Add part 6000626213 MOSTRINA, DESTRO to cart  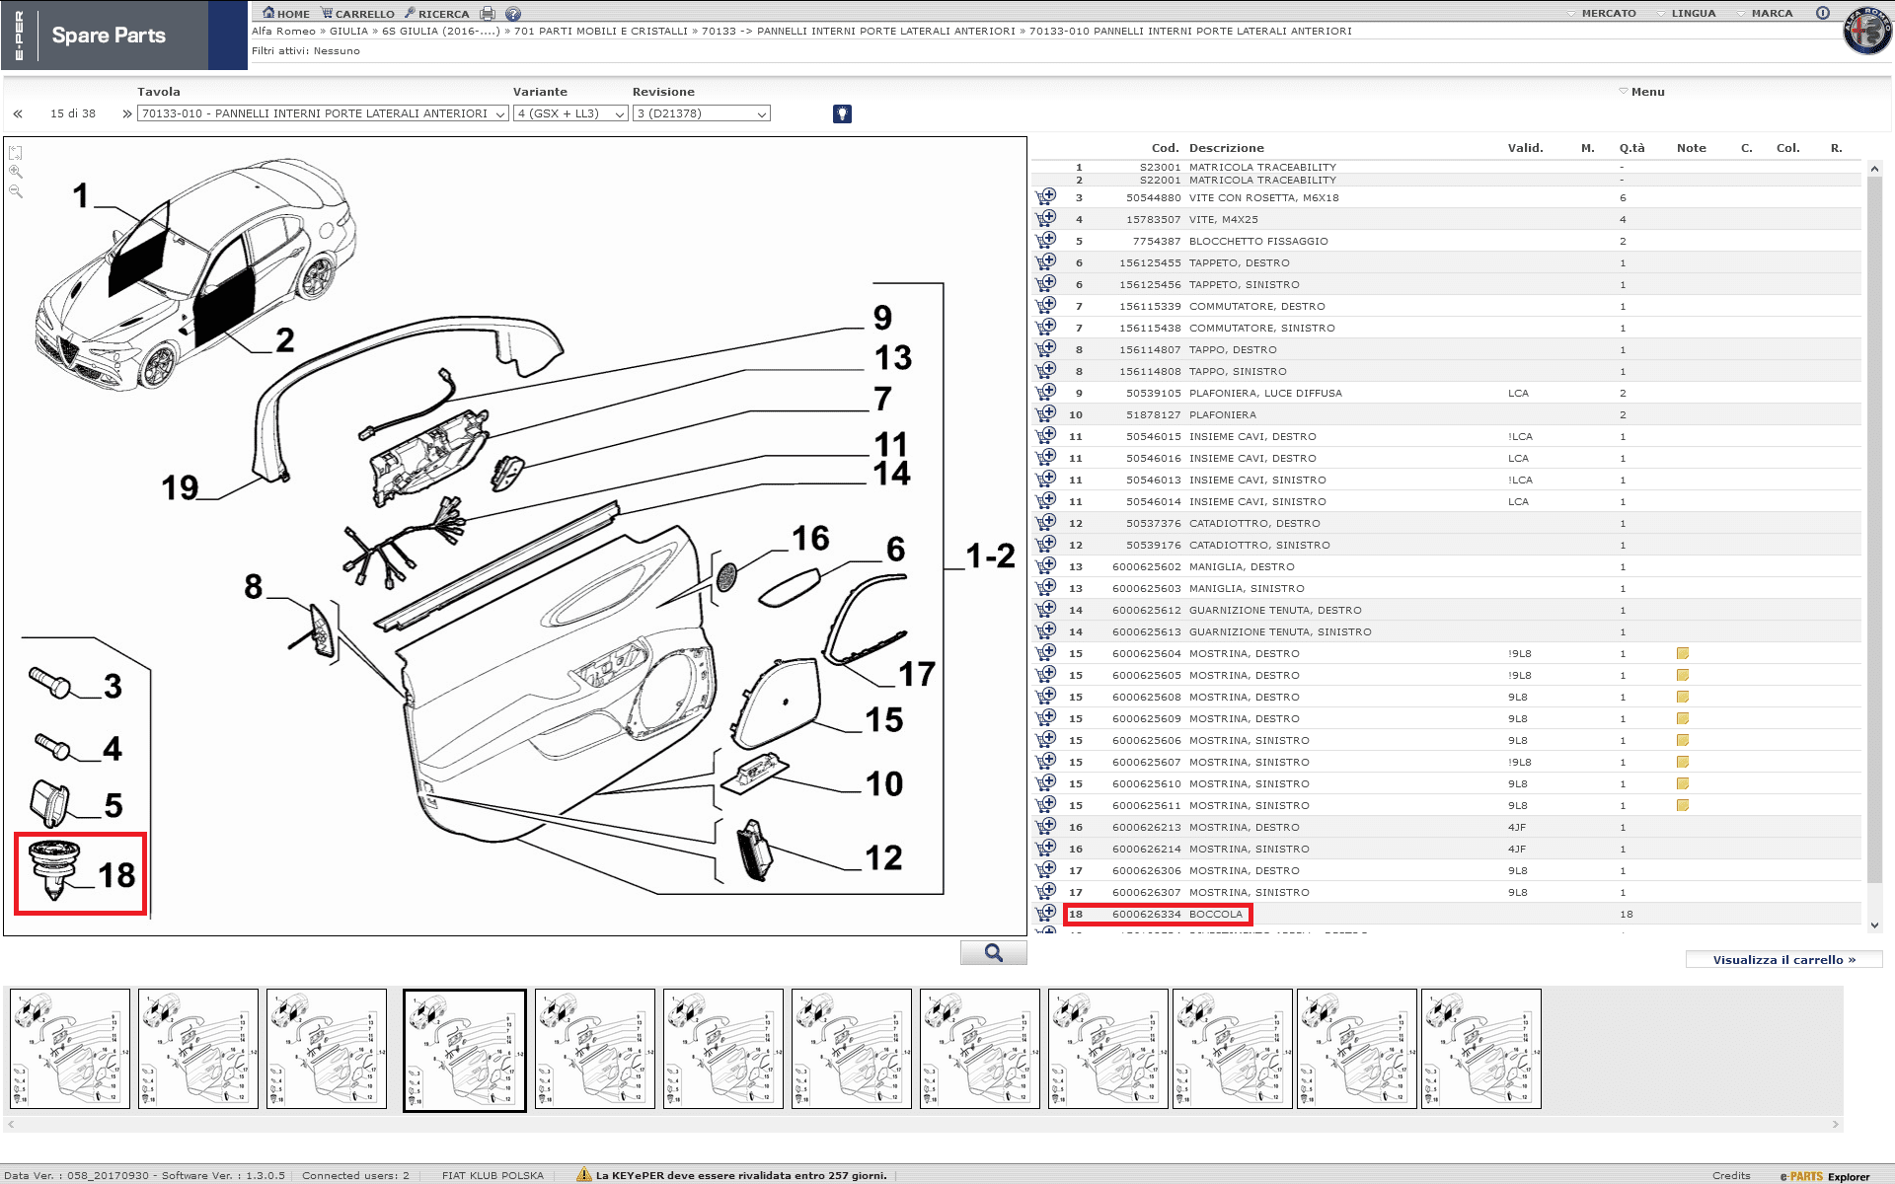pos(1046,826)
